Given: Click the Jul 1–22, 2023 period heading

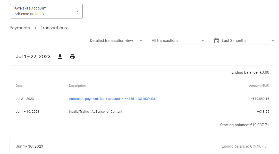Looking at the screenshot, I should 33,57.
